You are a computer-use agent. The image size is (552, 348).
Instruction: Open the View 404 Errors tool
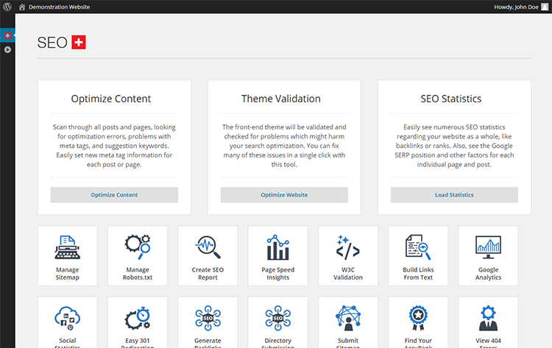(488, 323)
